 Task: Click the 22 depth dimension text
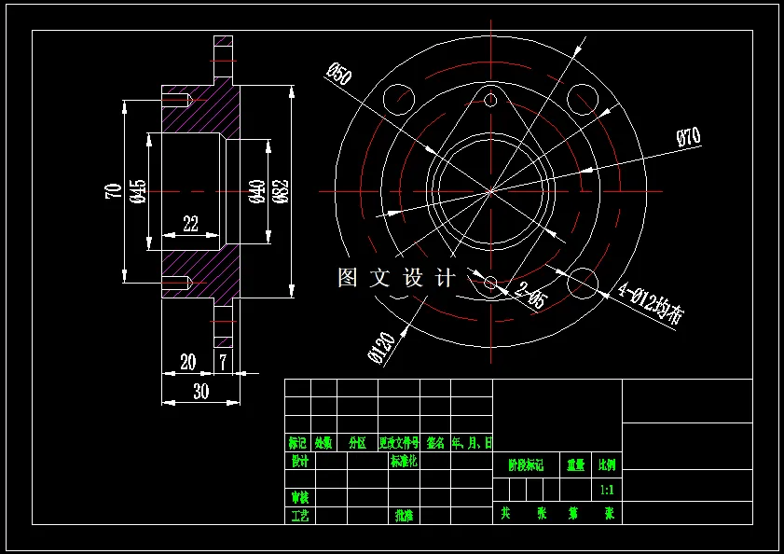click(190, 223)
